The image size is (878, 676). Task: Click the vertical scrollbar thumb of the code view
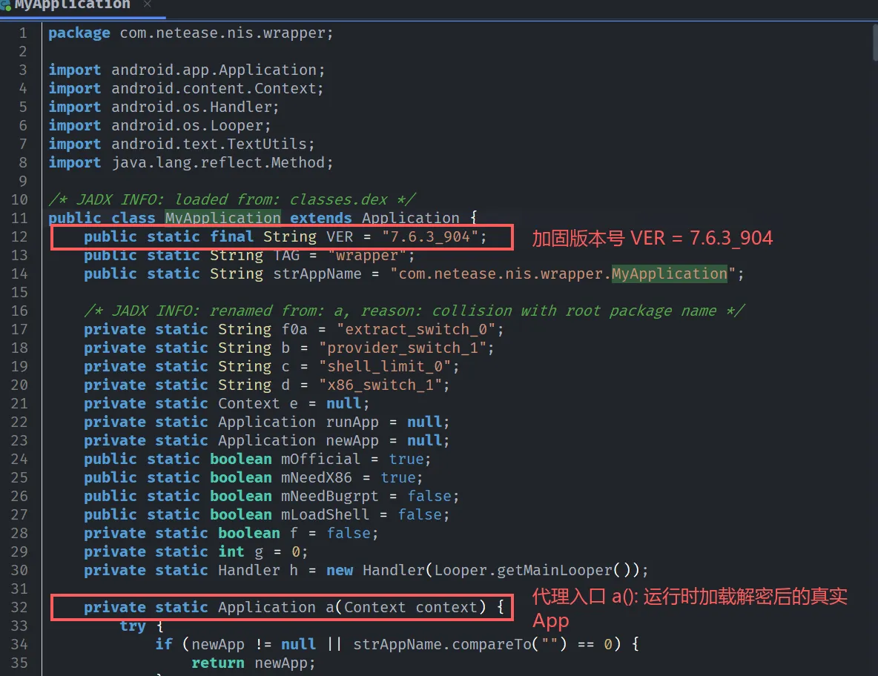pos(874,42)
